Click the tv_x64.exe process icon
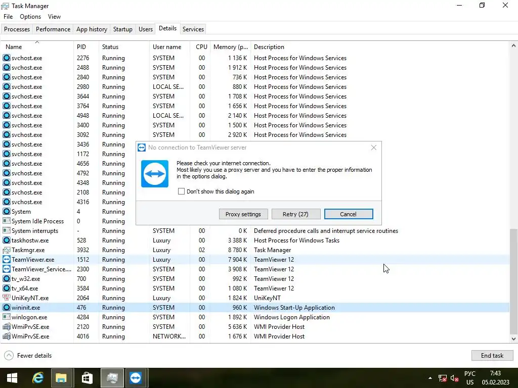Image resolution: width=518 pixels, height=388 pixels. pyautogui.click(x=6, y=288)
